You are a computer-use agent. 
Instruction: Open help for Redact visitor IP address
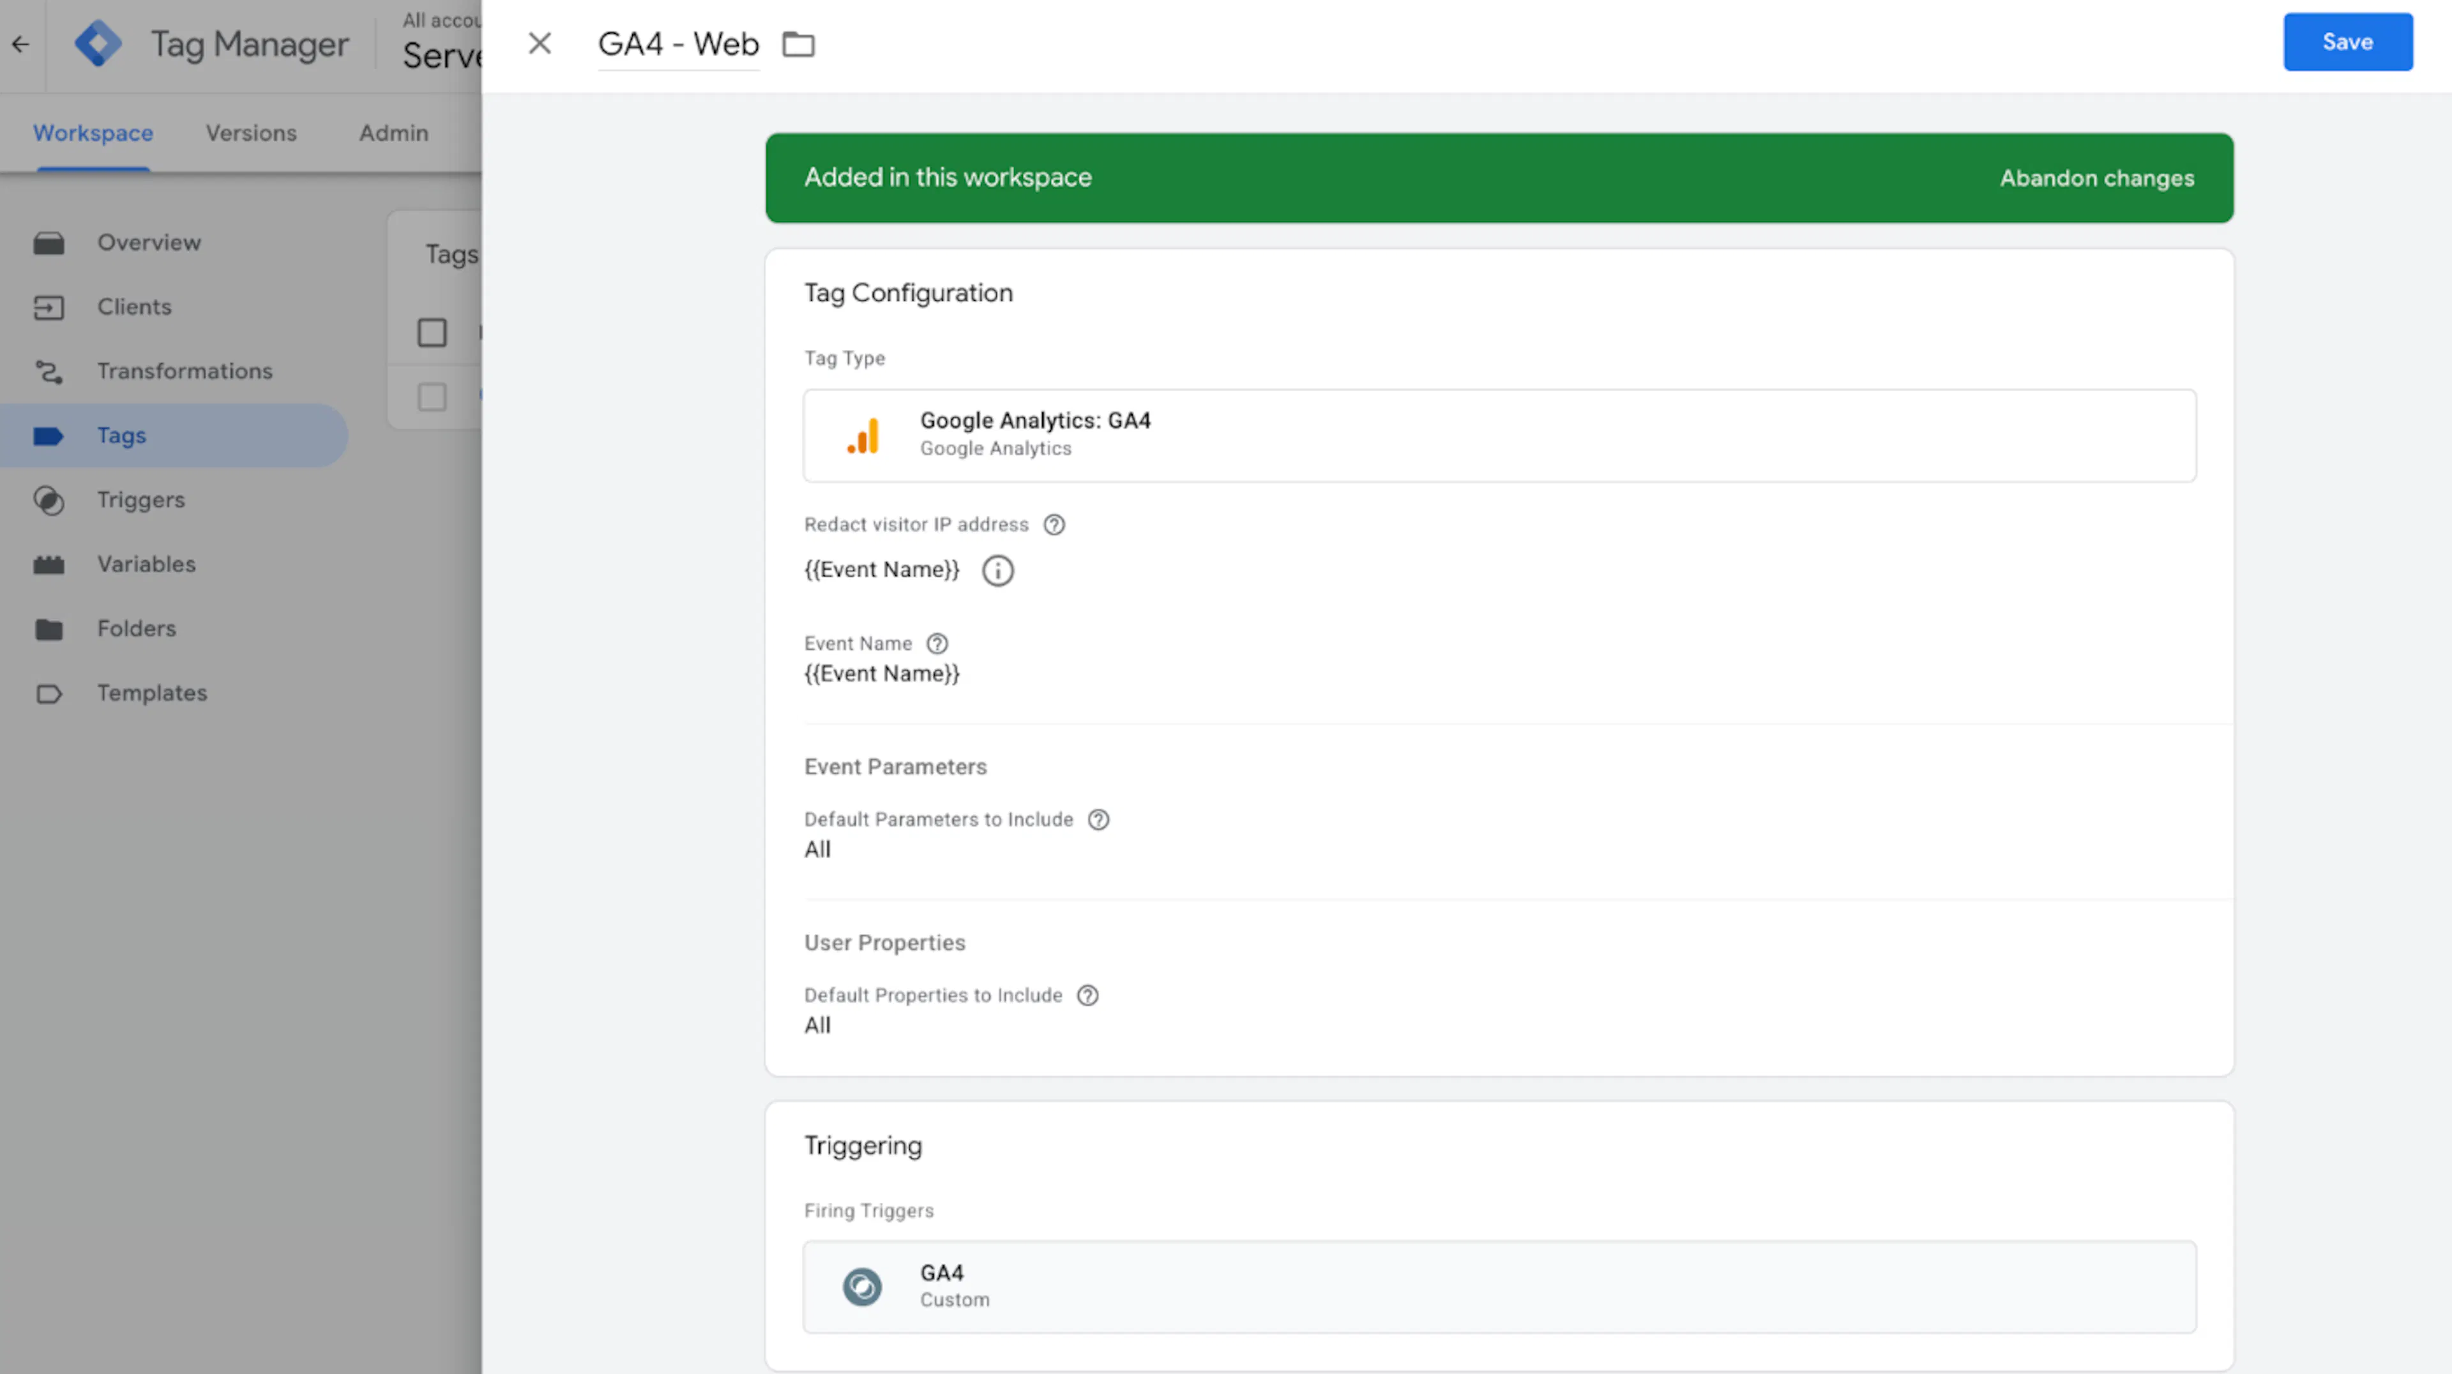click(1054, 524)
